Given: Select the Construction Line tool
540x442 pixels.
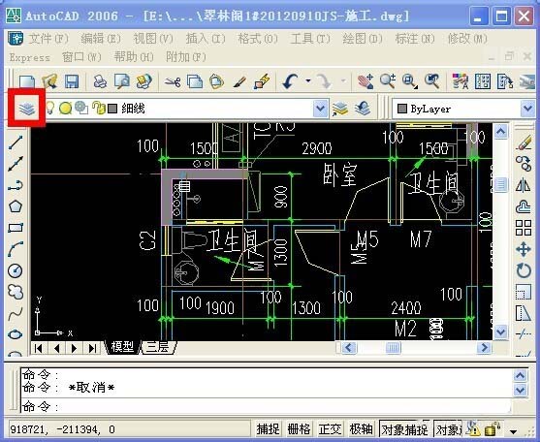Looking at the screenshot, I should [16, 164].
